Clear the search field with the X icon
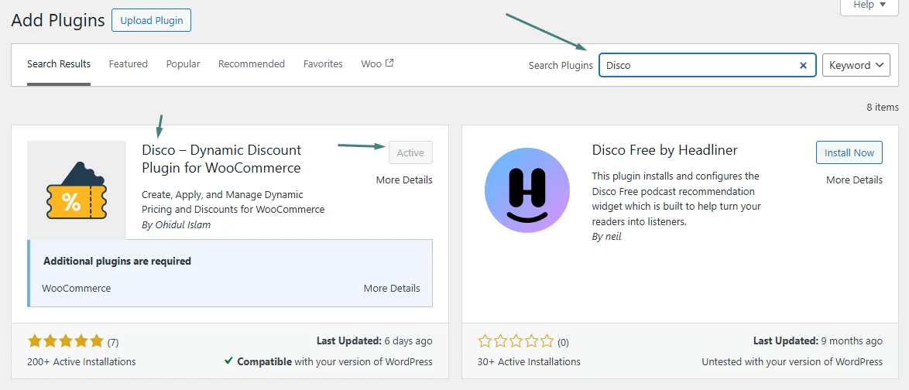This screenshot has width=909, height=390. coord(803,66)
